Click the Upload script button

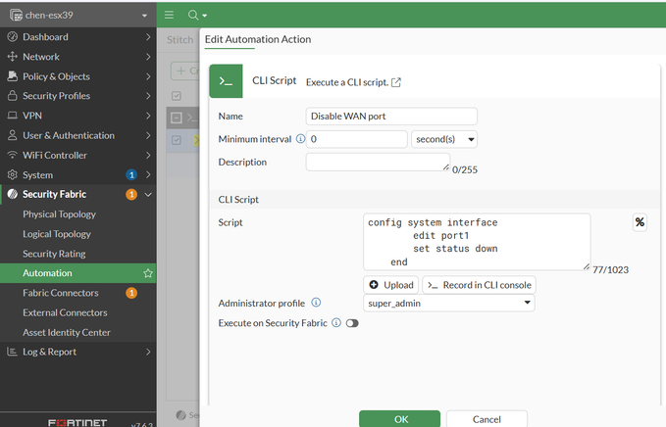tap(391, 285)
